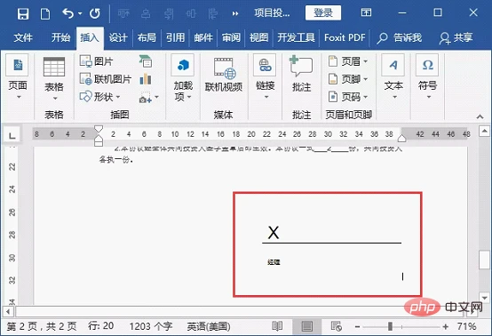
Task: Open the 页面 pages dropdown
Action: pos(18,77)
